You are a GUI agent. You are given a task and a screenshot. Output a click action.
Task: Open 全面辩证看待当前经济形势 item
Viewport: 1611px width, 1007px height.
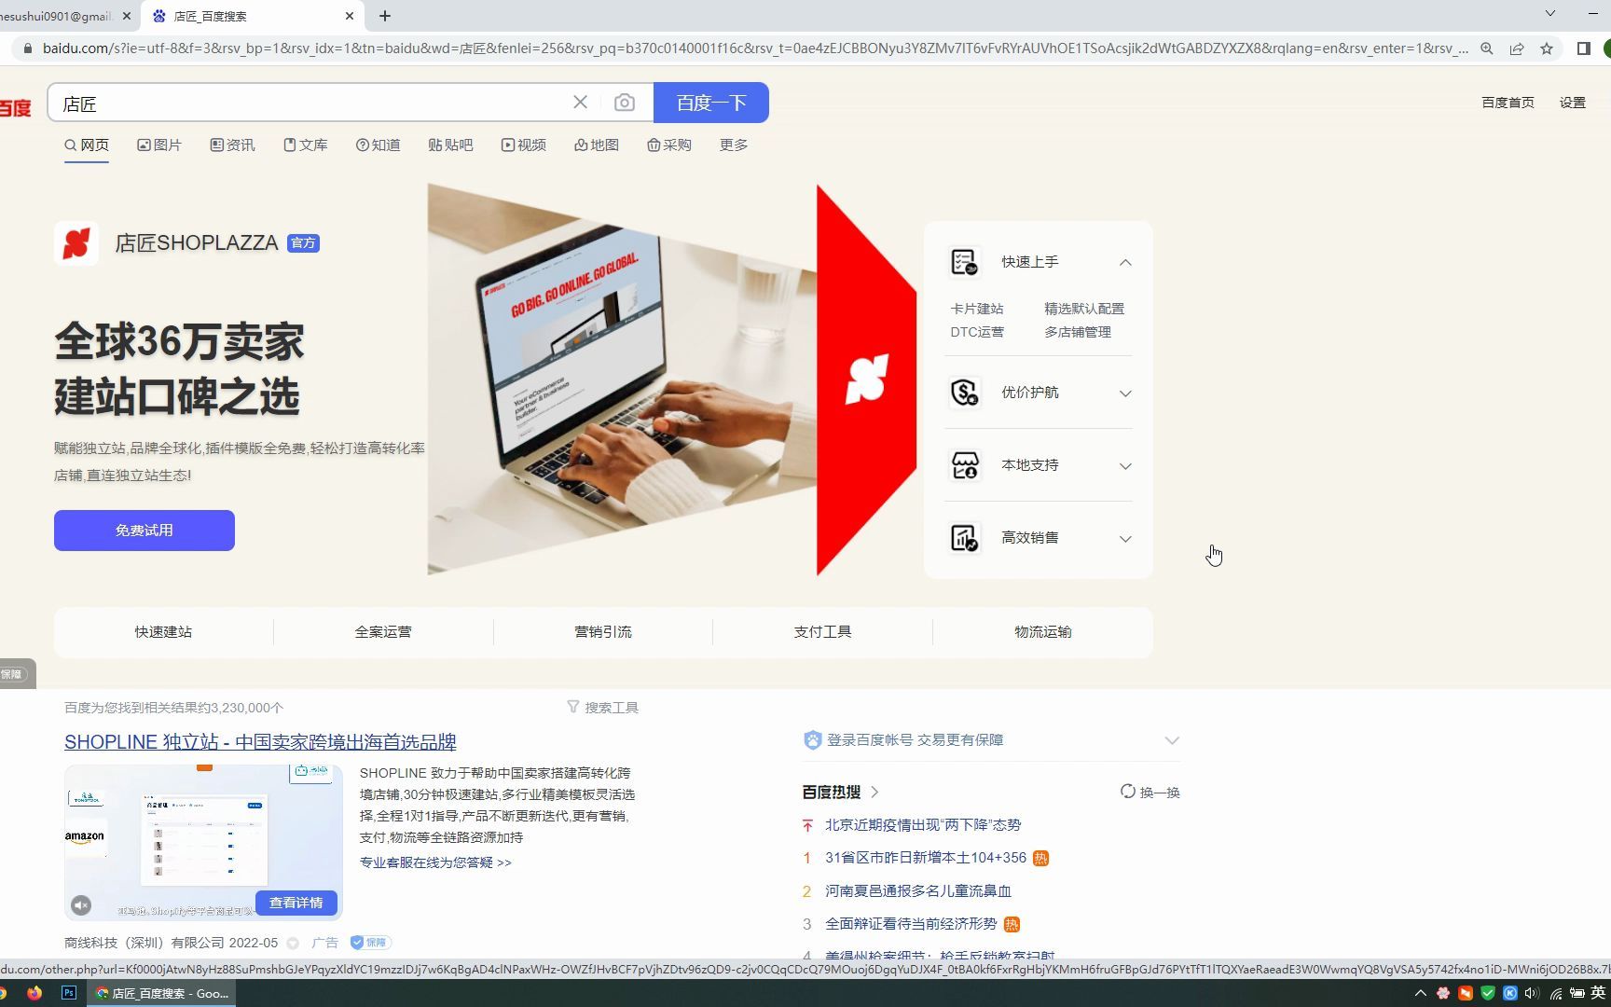[x=911, y=924]
